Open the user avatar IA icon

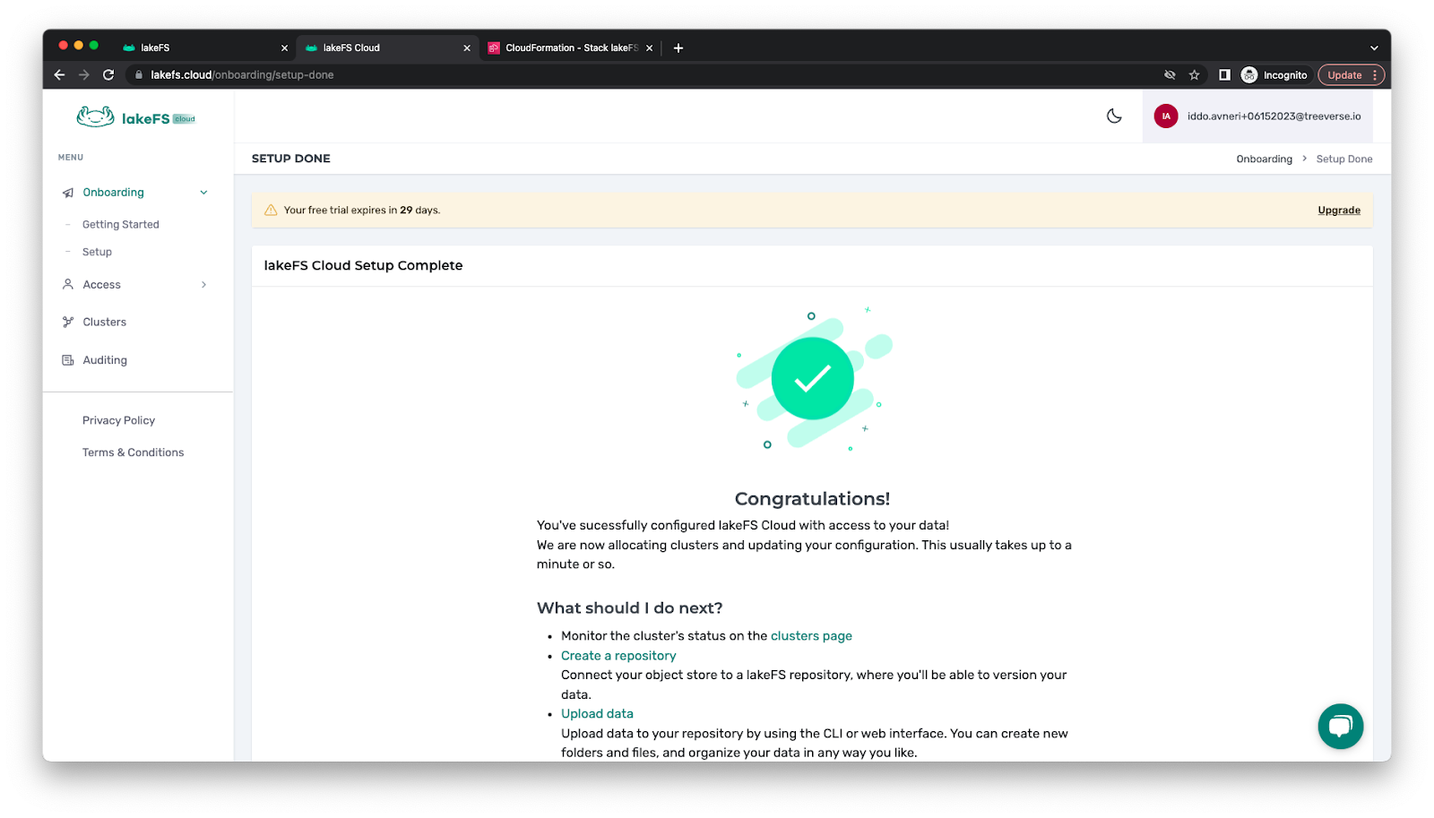click(1166, 116)
